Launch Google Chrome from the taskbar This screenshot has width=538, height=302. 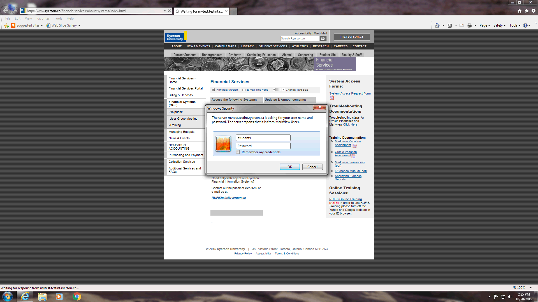[77, 296]
